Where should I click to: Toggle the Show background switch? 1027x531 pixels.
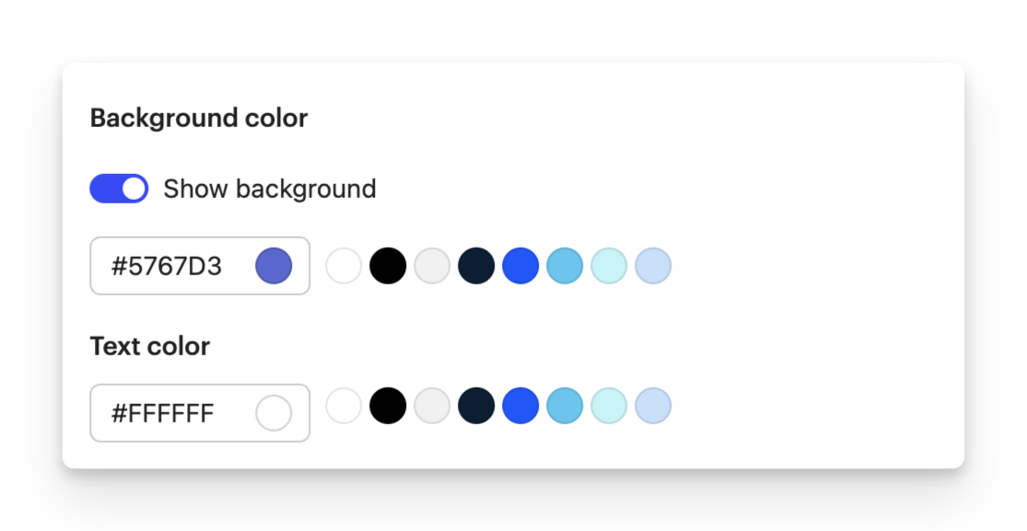click(x=119, y=189)
